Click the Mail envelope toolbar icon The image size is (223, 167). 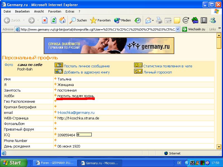coord(148,20)
